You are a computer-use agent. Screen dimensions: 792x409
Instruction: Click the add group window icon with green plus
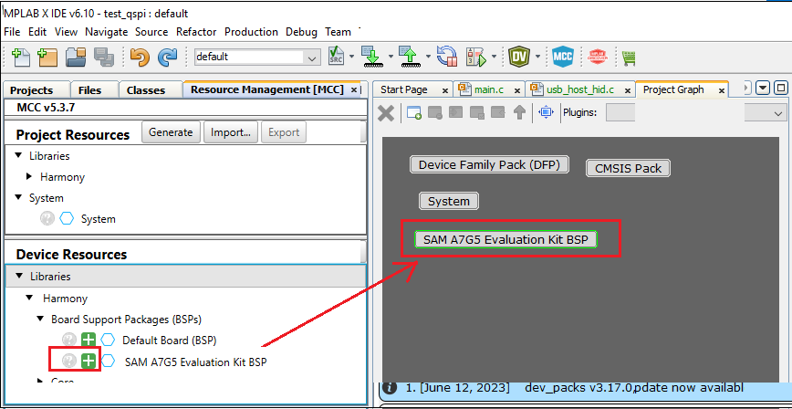coord(414,112)
